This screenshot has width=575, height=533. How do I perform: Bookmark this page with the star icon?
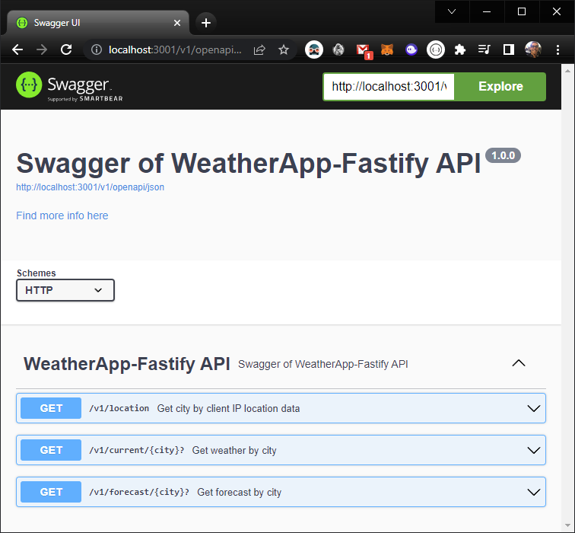284,49
